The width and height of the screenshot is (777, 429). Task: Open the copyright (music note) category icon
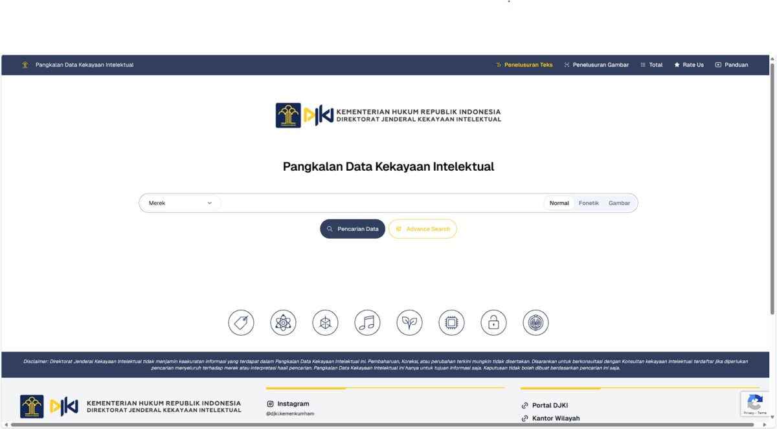[367, 322]
